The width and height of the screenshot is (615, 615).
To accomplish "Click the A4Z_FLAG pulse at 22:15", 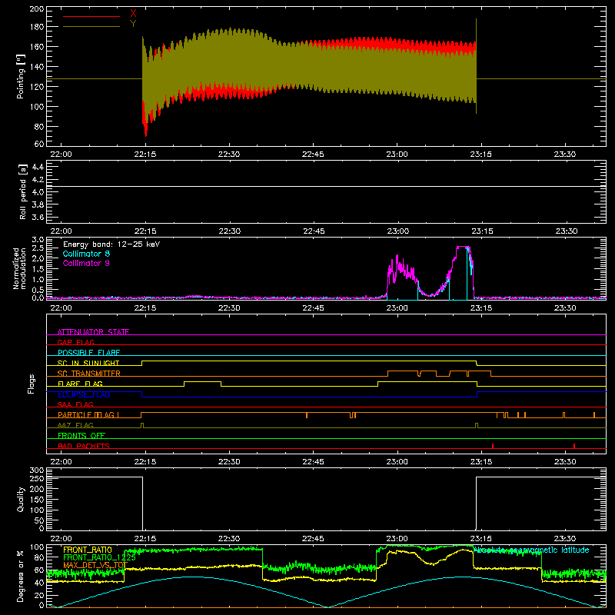I will coord(142,425).
